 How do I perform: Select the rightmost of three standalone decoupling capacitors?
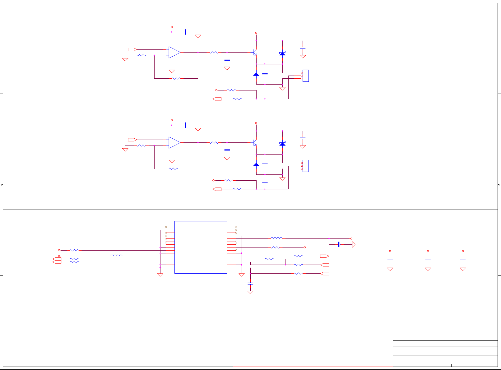point(463,260)
